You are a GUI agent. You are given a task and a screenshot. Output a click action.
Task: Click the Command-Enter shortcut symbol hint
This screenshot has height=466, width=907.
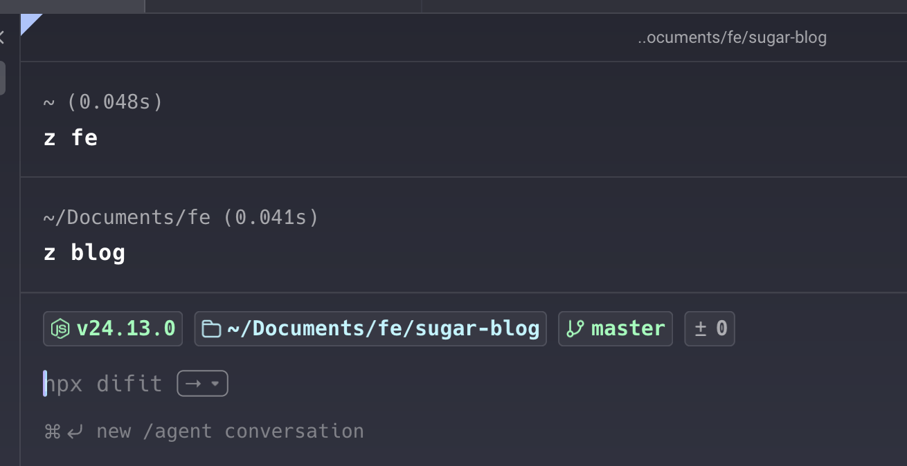[x=63, y=431]
